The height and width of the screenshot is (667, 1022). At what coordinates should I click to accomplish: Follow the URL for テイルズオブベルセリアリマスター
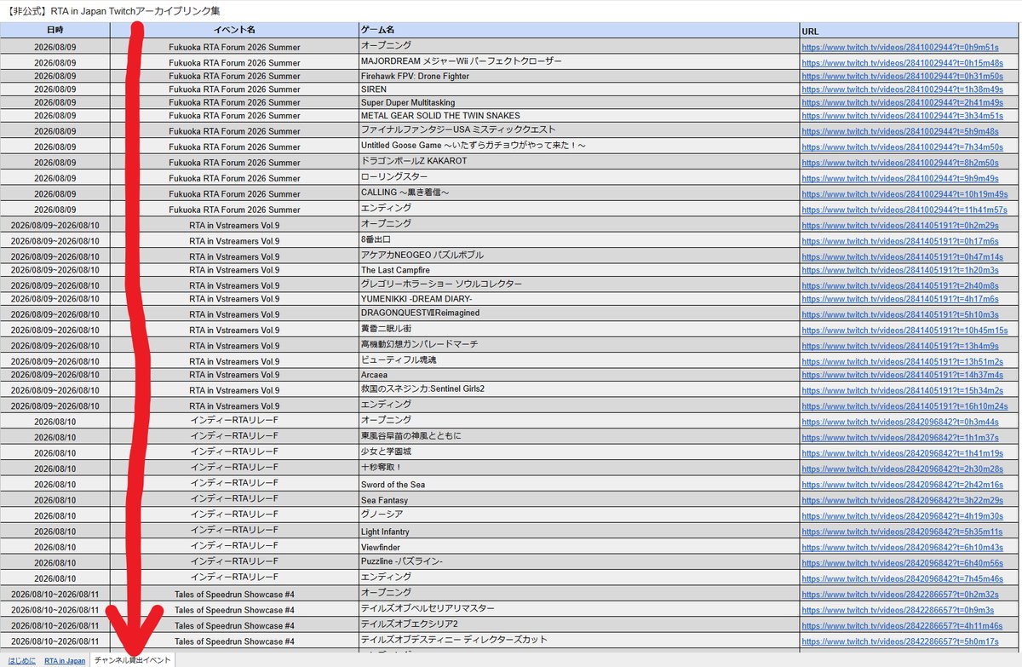[898, 610]
